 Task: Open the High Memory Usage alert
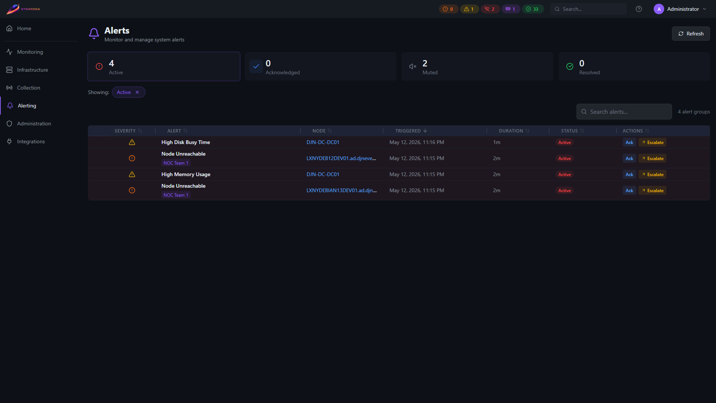tap(186, 174)
